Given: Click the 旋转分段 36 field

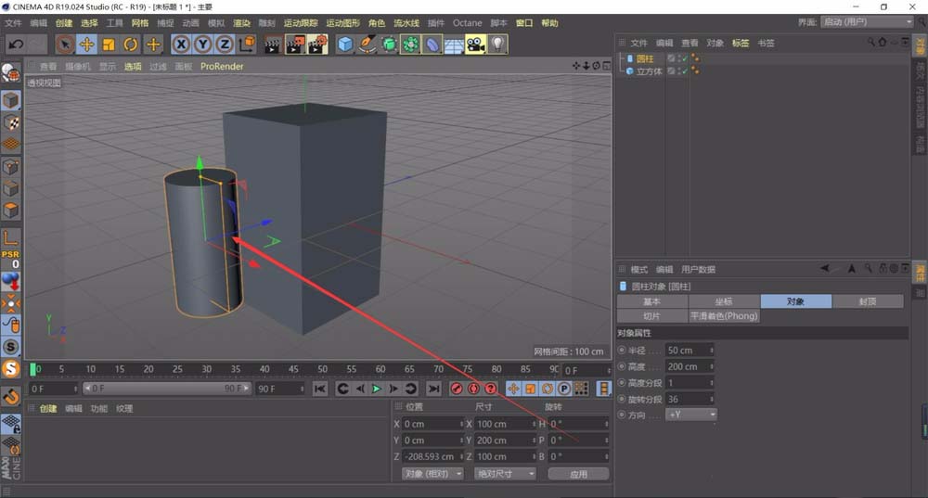Looking at the screenshot, I should click(690, 399).
